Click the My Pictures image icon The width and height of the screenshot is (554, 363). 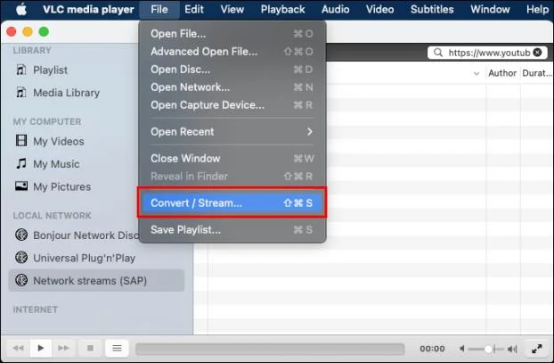tap(21, 186)
